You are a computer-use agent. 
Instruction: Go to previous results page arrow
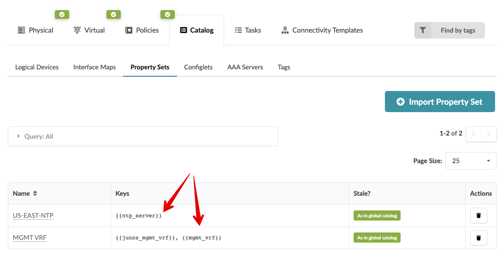473,134
